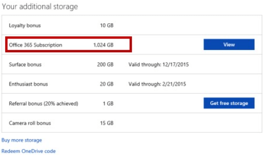Click the 1 GB referral amount

click(108, 103)
